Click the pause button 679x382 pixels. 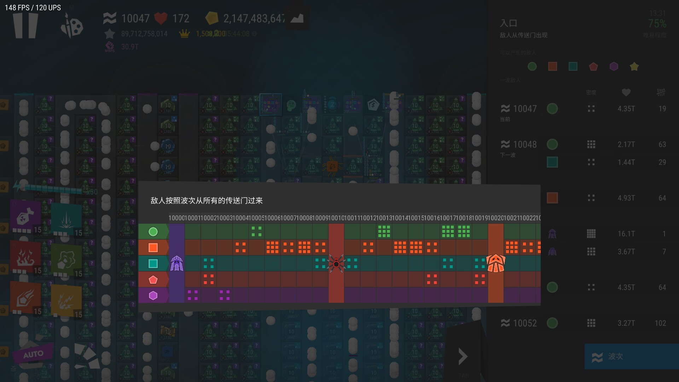25,25
